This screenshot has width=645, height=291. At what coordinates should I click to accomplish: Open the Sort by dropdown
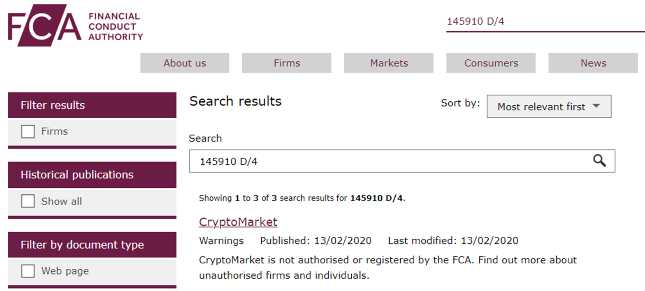tap(548, 107)
